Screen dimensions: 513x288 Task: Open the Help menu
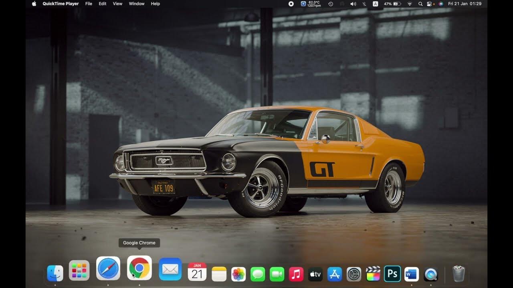[156, 4]
